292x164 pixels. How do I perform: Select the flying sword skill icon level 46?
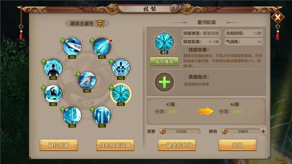click(x=72, y=47)
